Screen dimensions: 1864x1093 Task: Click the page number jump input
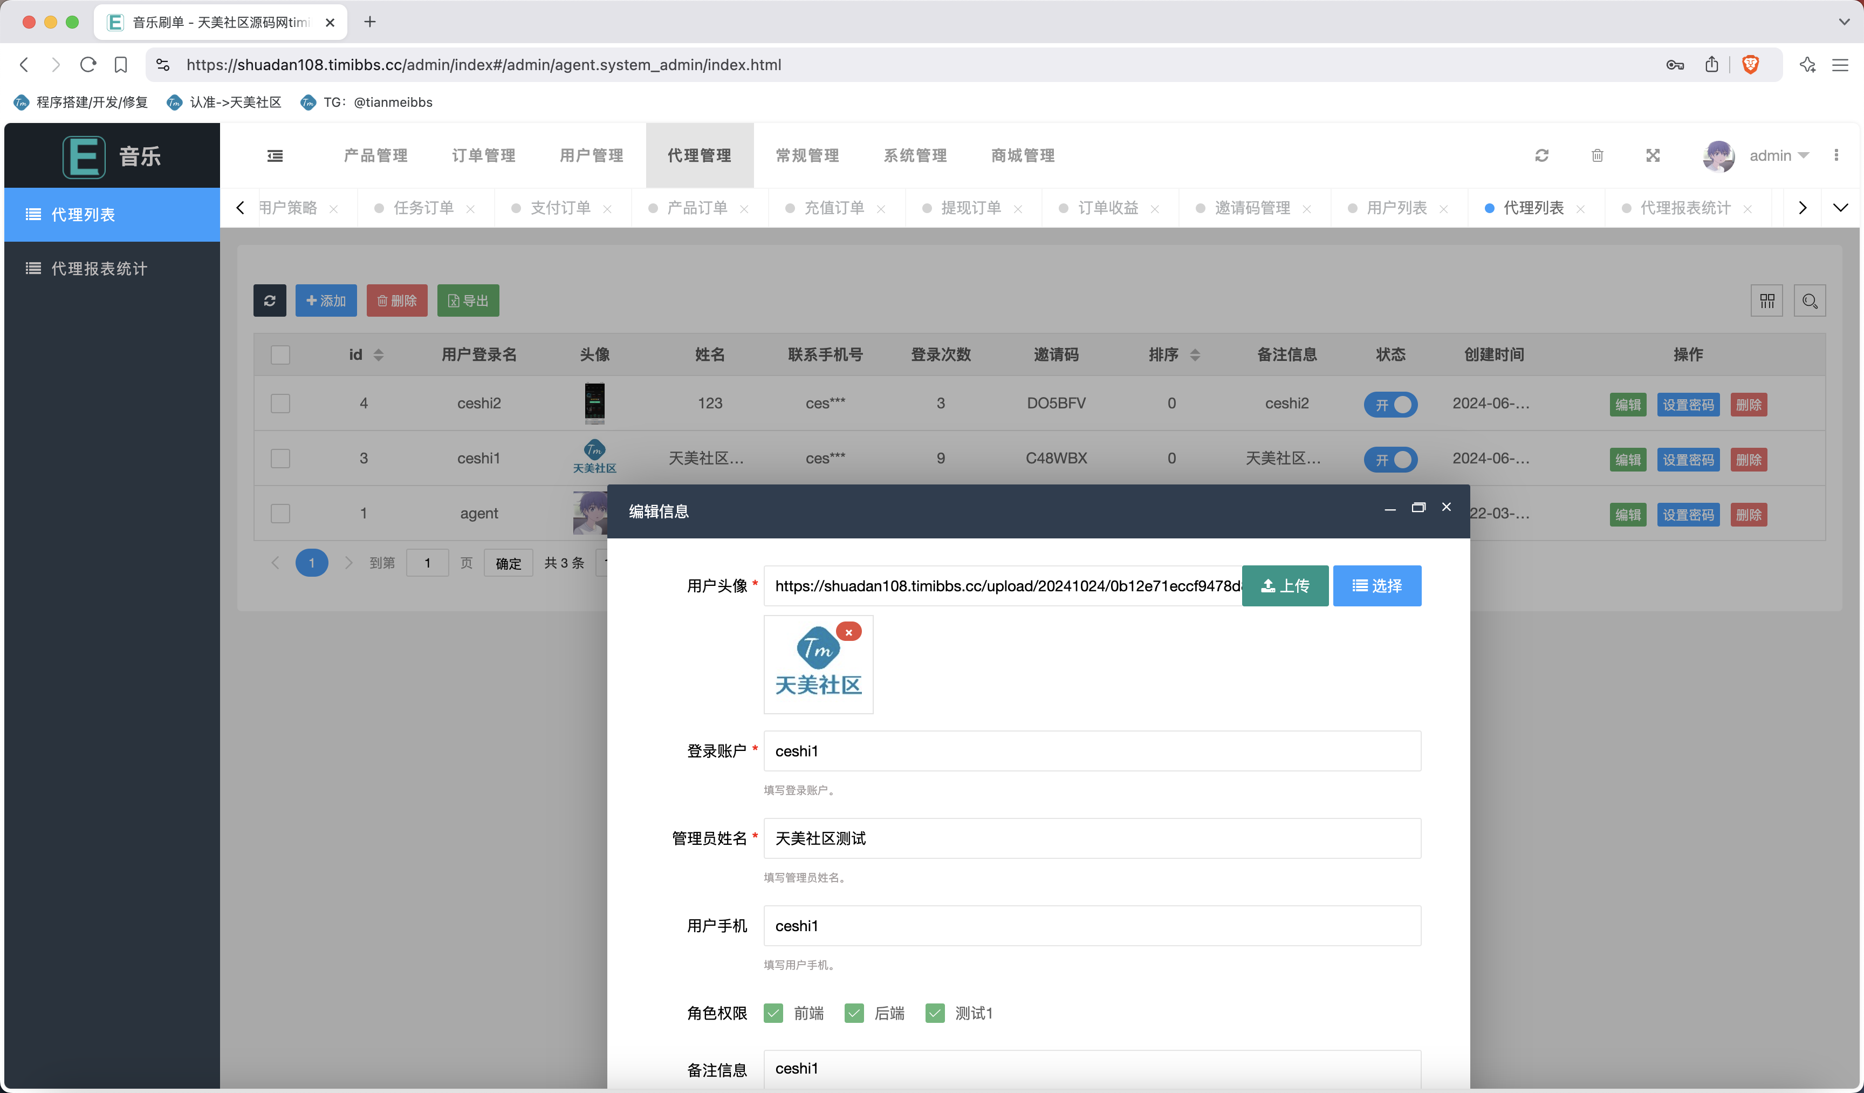(x=428, y=563)
